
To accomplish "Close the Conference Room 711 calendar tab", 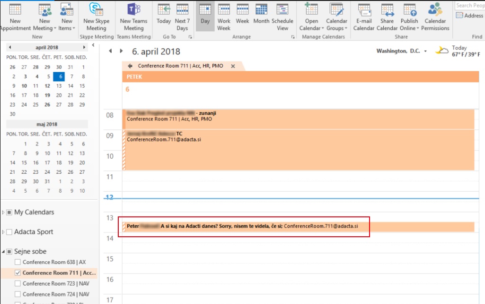I will 233,66.
